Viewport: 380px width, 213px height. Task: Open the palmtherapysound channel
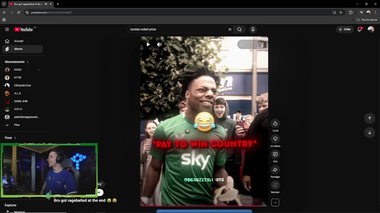coord(23,117)
